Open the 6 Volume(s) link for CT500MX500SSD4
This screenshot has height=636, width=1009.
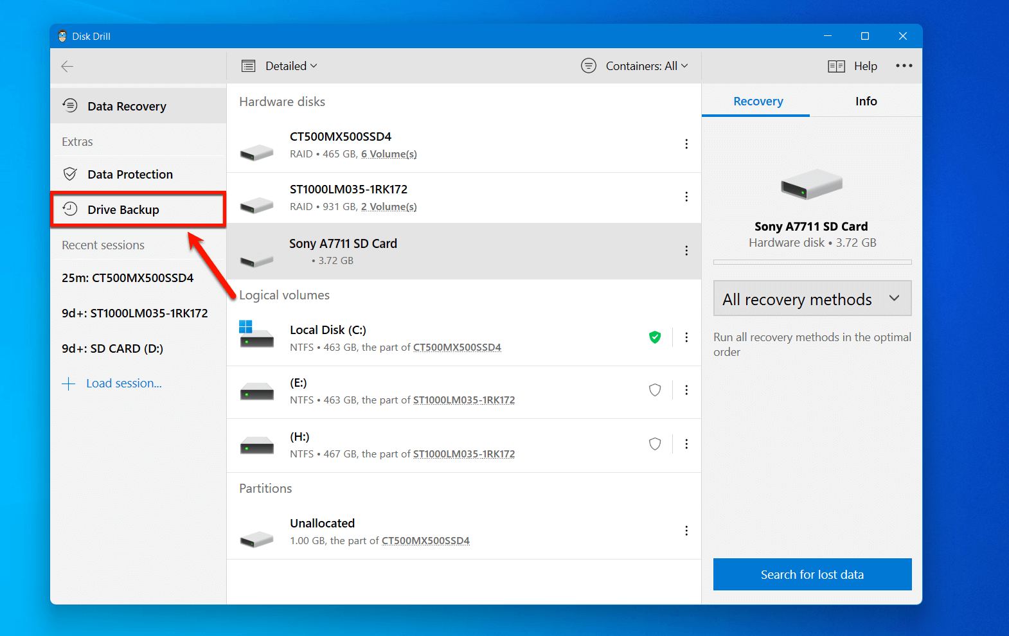(x=389, y=154)
